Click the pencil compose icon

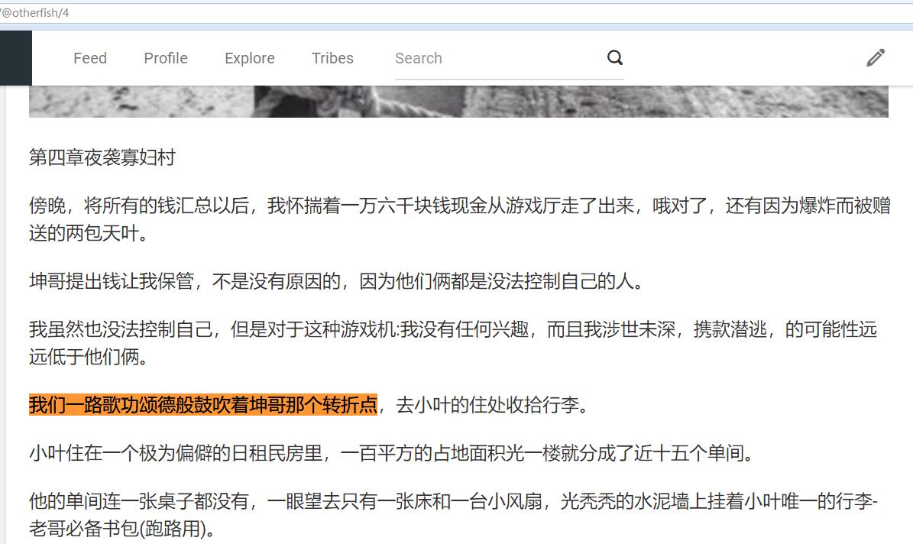(876, 58)
